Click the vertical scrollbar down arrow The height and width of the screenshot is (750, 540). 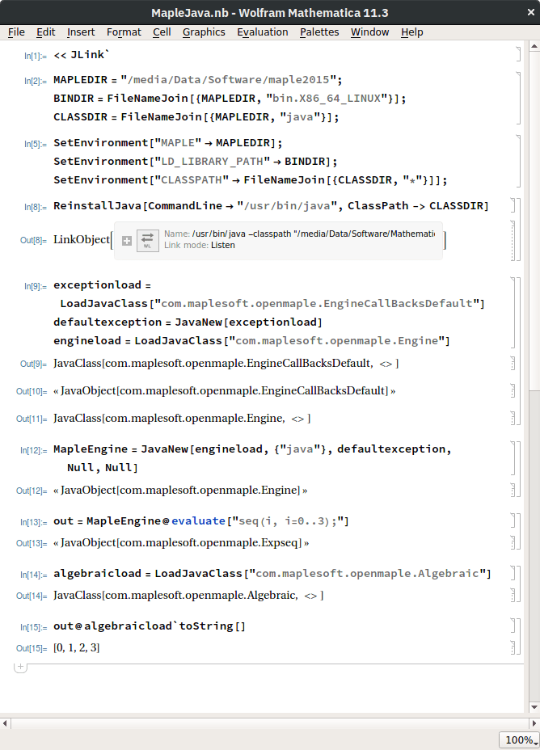[x=534, y=707]
